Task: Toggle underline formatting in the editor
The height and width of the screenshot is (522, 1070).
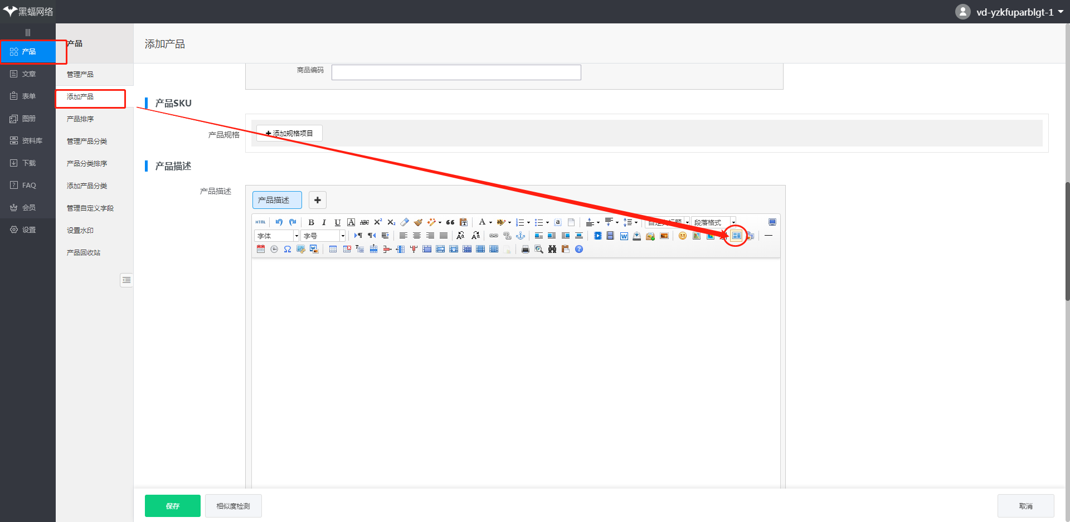Action: [337, 222]
